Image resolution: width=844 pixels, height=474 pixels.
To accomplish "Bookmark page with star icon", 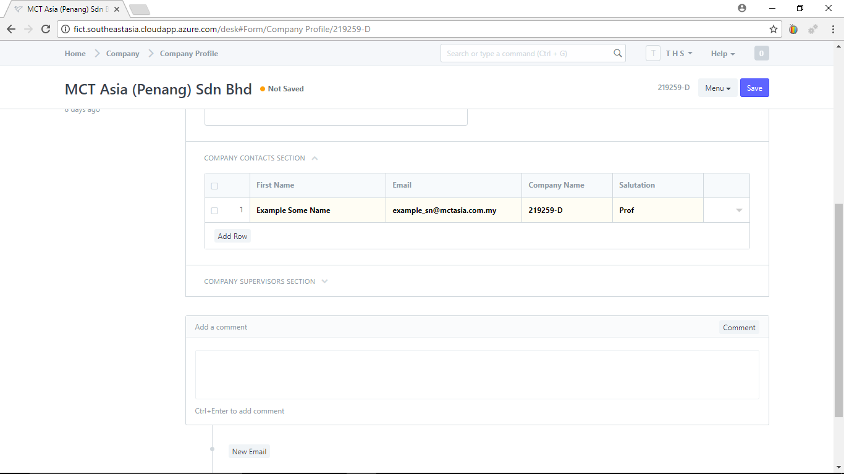I will (773, 29).
